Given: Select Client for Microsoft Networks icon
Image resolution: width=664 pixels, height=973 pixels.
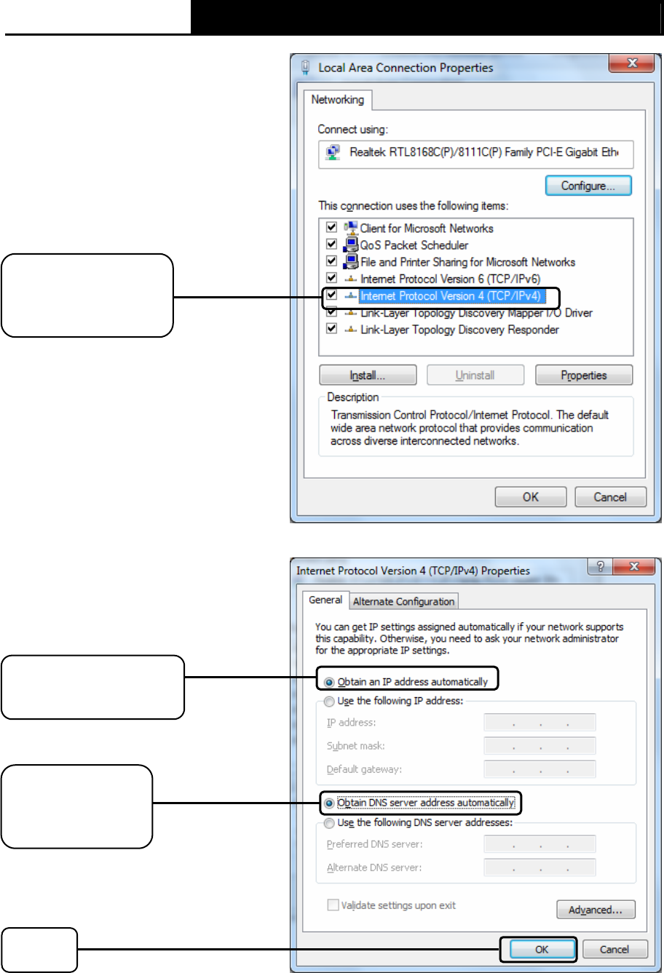Looking at the screenshot, I should coord(350,228).
